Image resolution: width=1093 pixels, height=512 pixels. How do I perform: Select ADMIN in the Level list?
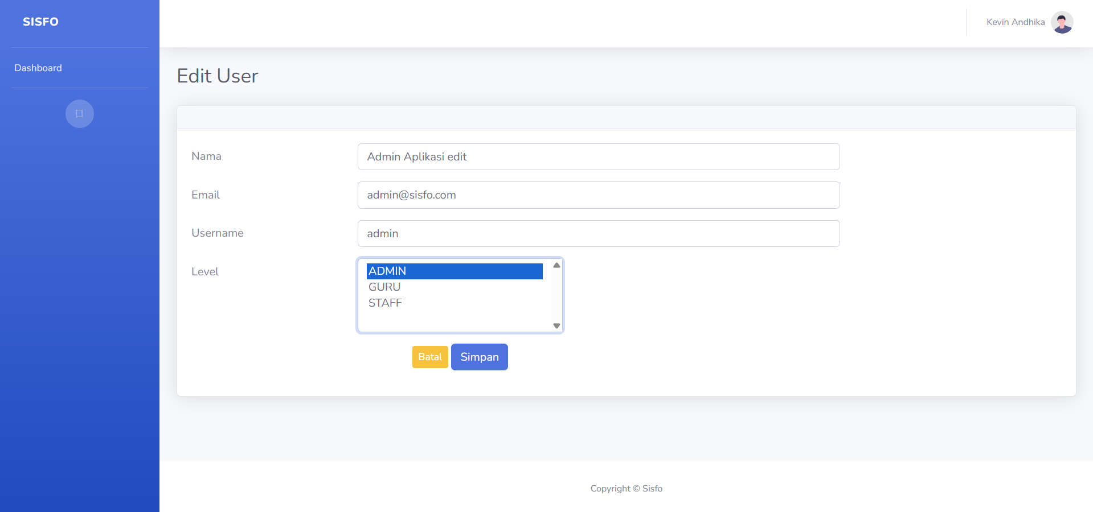(454, 271)
